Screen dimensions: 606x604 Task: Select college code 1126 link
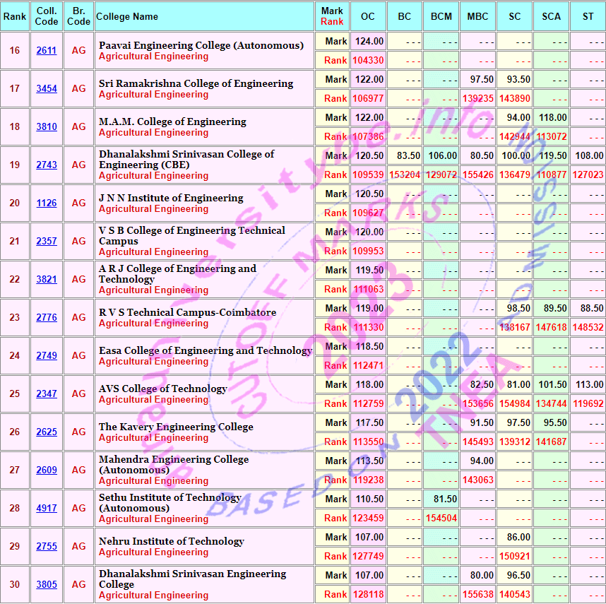[47, 203]
